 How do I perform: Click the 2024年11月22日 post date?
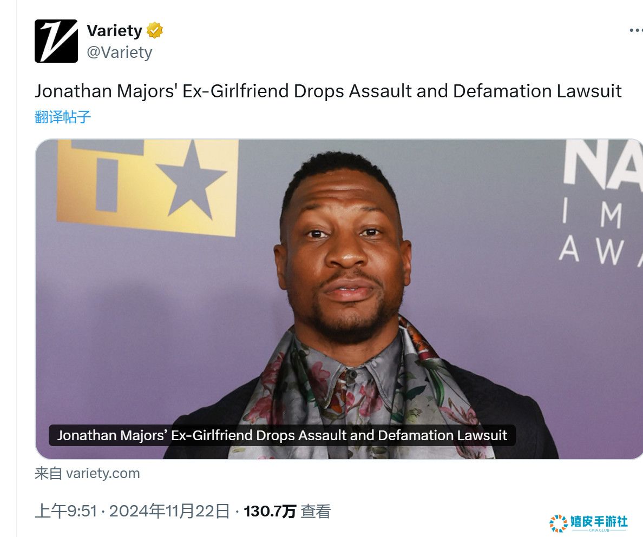(169, 511)
